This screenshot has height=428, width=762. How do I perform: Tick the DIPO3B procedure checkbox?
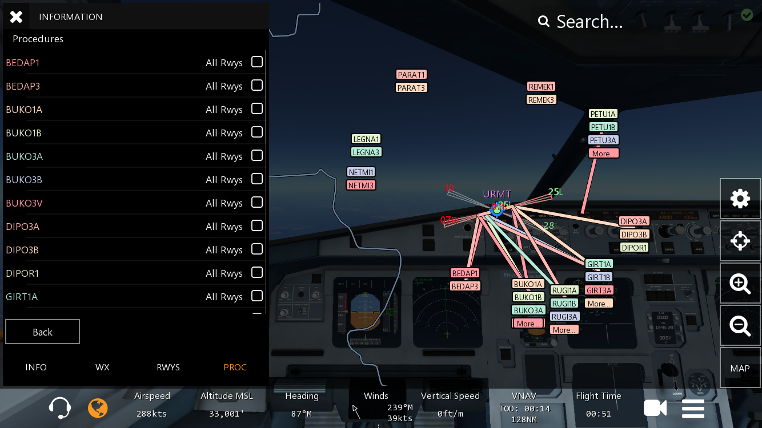[257, 249]
